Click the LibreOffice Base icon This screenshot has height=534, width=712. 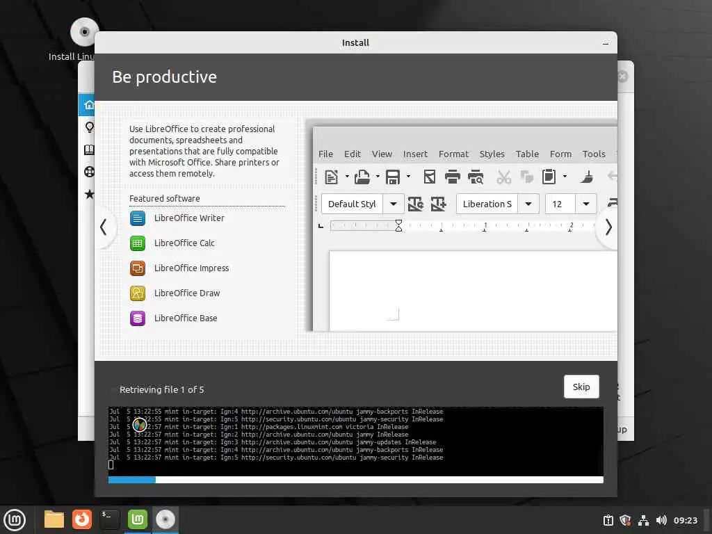pos(138,318)
